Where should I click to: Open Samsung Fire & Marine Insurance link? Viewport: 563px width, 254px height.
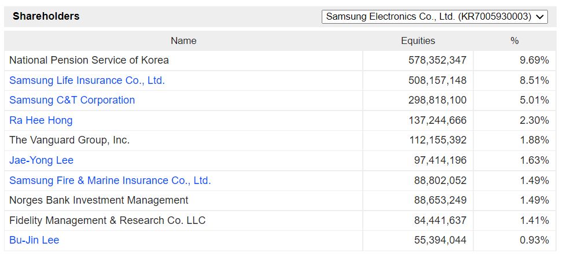[110, 181]
